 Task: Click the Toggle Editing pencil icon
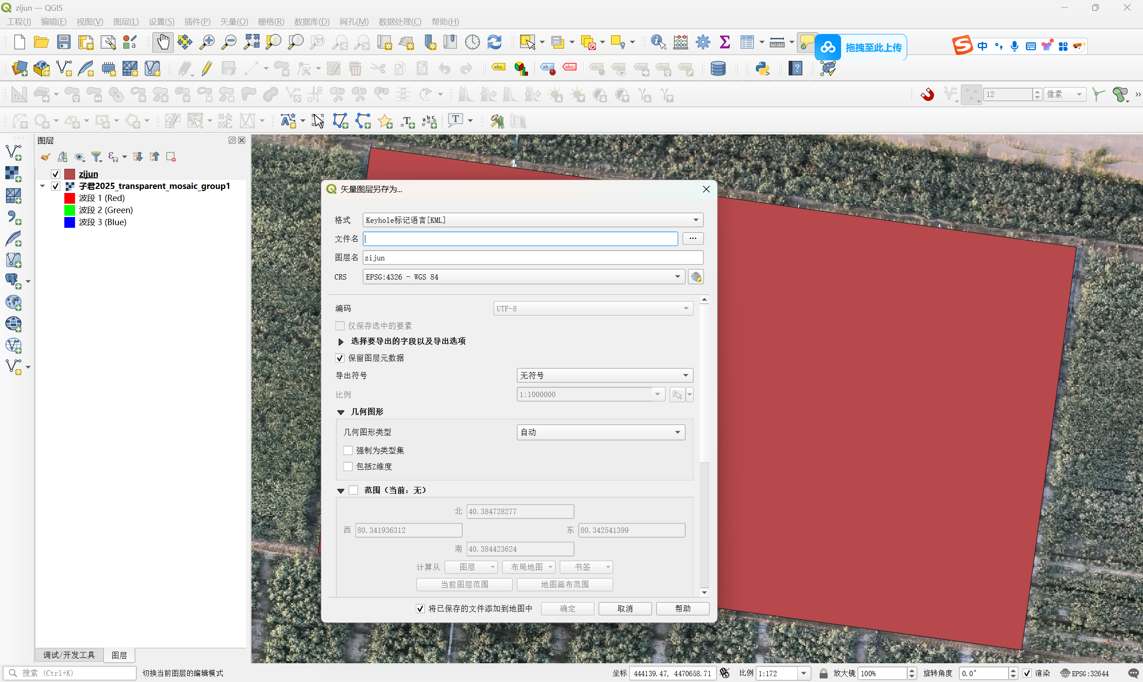[x=207, y=69]
